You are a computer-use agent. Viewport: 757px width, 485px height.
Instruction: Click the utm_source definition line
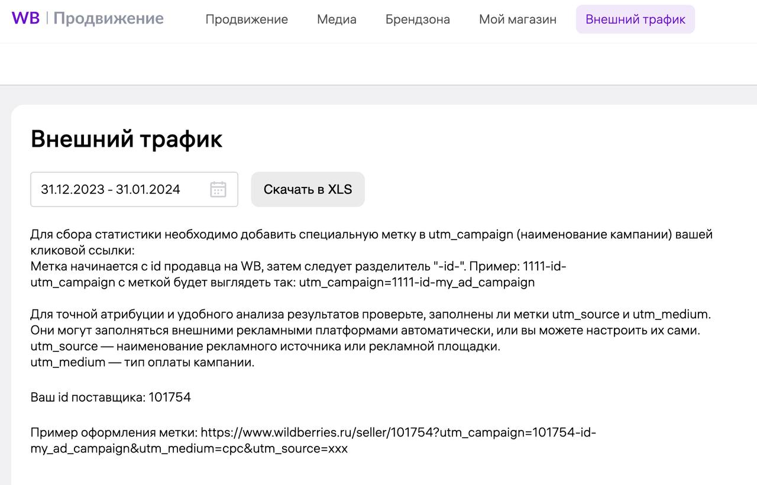(265, 346)
